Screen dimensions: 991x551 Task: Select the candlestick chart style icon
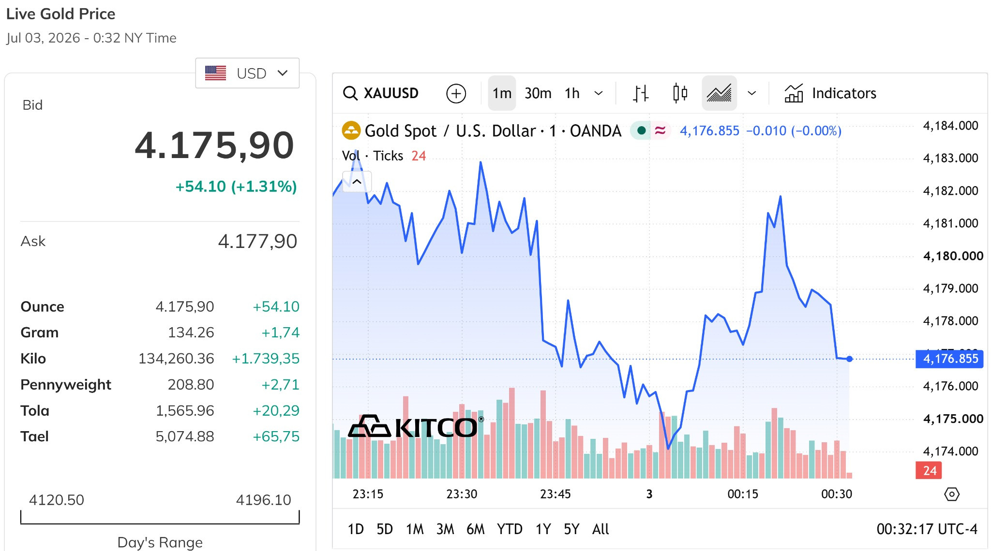pyautogui.click(x=680, y=93)
